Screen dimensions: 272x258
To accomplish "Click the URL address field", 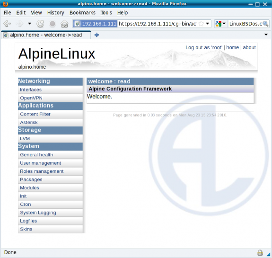I will [158, 24].
